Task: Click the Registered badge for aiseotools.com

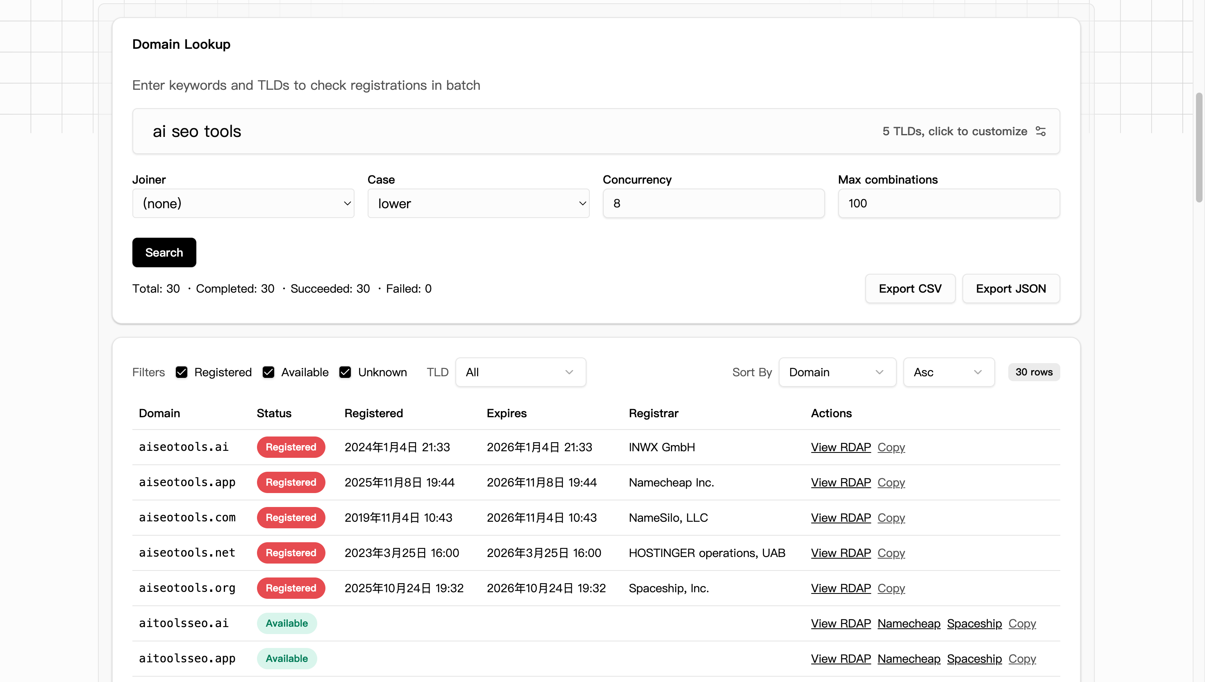Action: point(291,518)
